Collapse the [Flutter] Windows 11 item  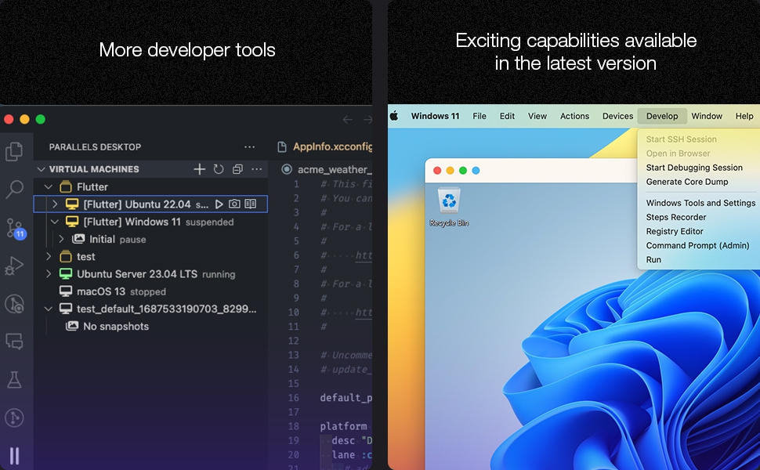[x=56, y=222]
